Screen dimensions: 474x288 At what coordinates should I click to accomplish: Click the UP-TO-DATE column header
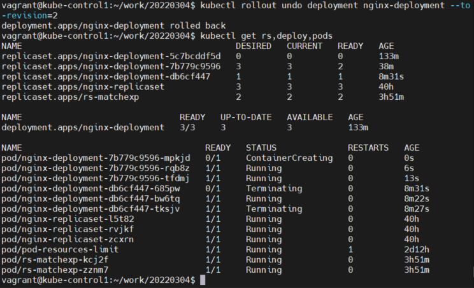(246, 118)
